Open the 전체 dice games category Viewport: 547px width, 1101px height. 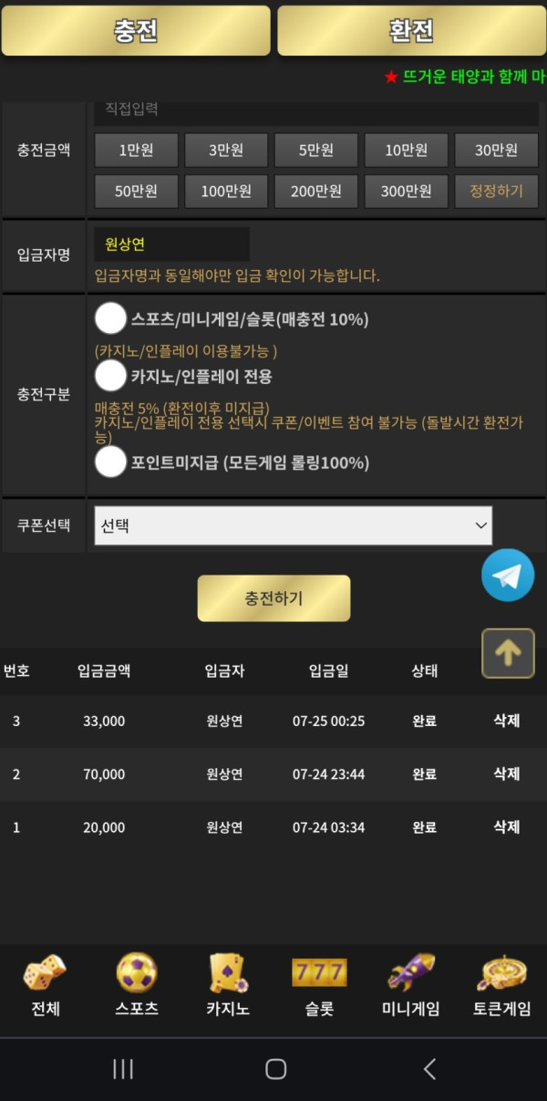pos(45,986)
